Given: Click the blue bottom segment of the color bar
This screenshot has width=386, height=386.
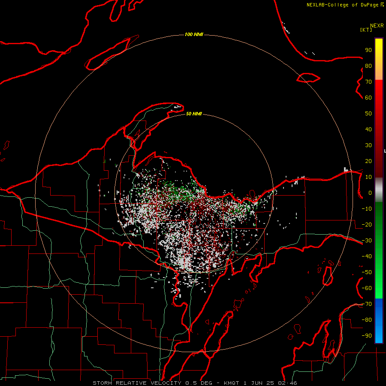Looking at the screenshot, I should click(x=379, y=321).
